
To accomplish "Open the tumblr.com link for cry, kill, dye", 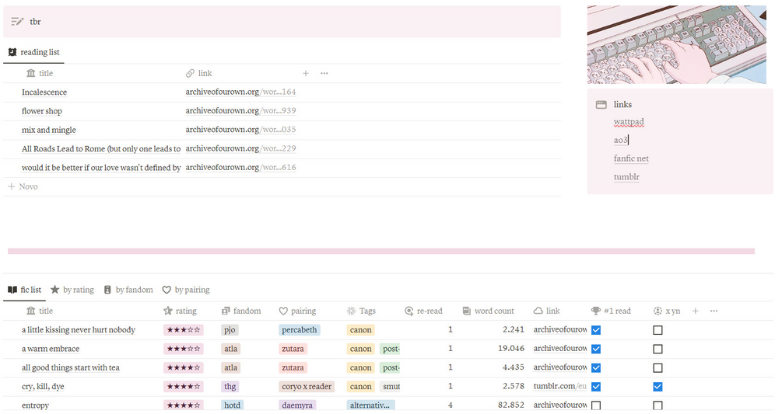I will 560,387.
